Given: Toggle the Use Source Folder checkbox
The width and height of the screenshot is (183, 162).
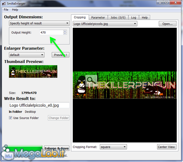Looking at the screenshot, I should pos(10,118).
